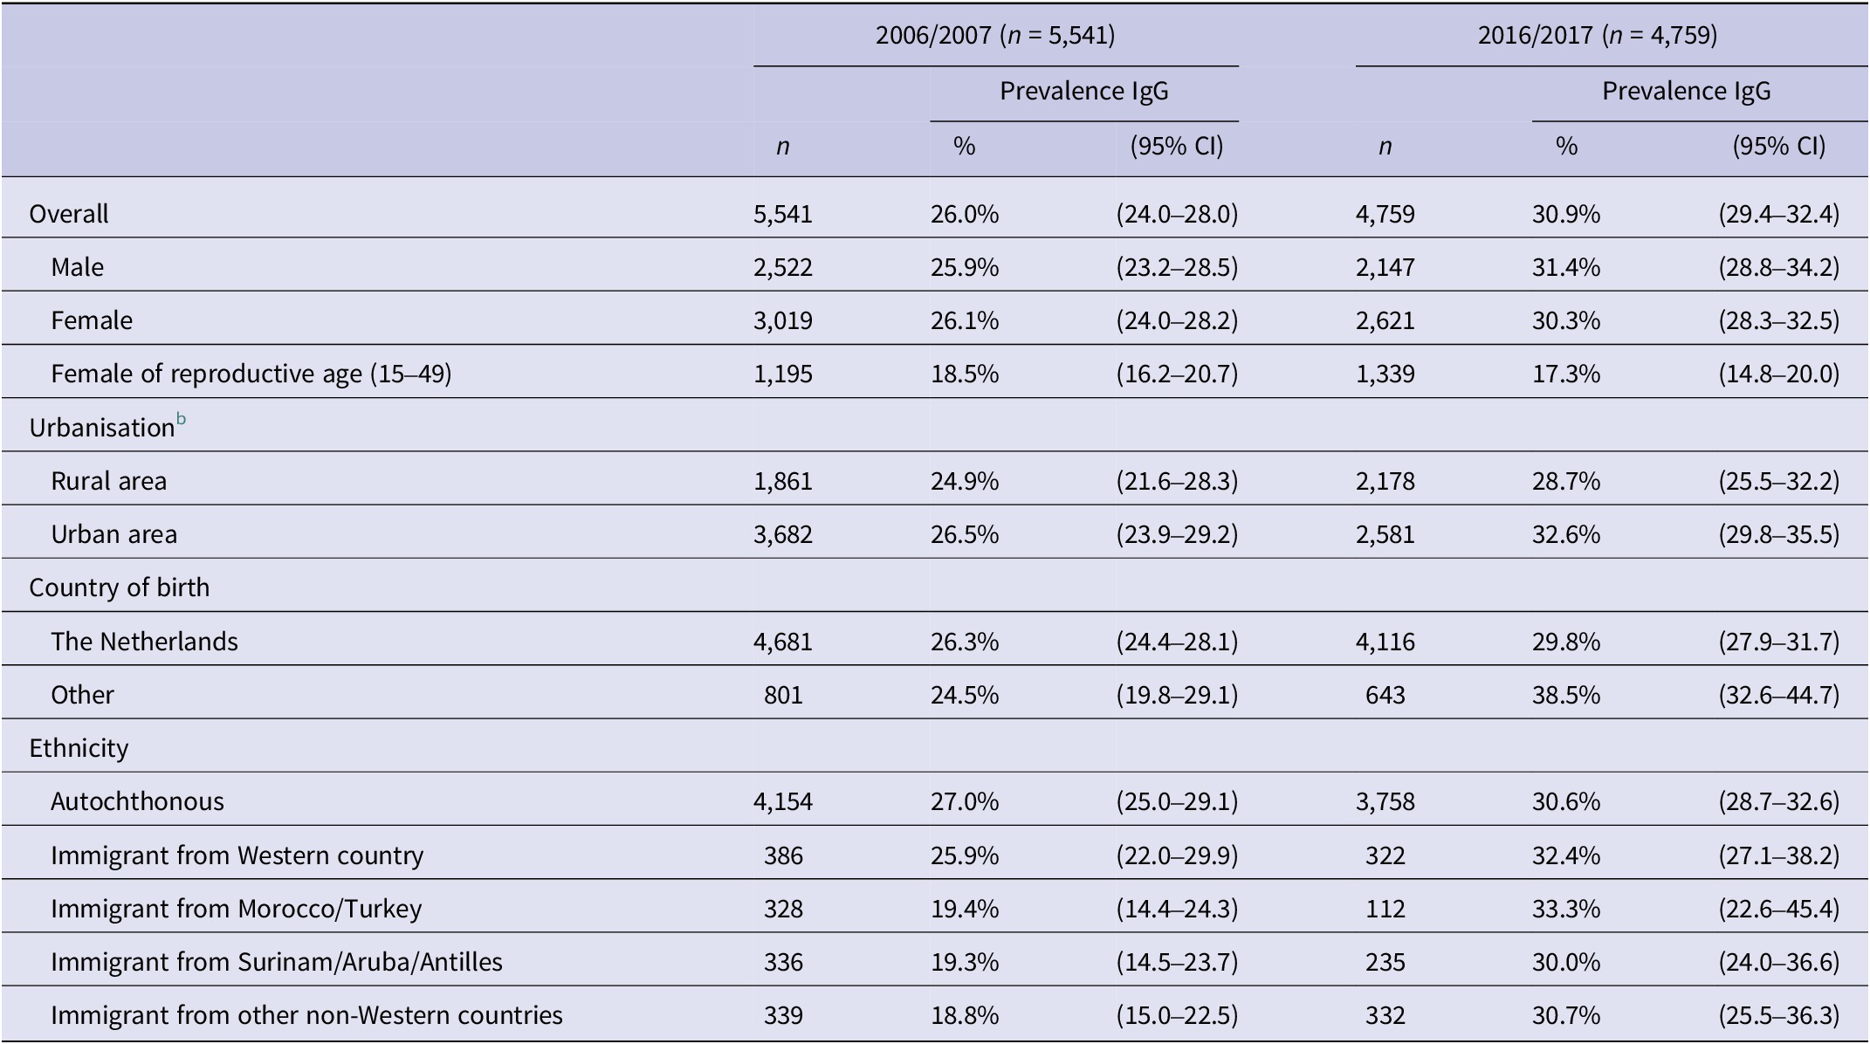
Task: Click Immigrant from other non-Western countries label
Action: [x=306, y=1015]
